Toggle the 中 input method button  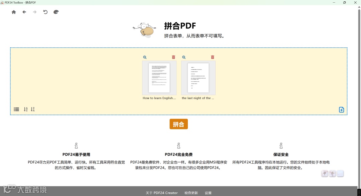(x=325, y=173)
